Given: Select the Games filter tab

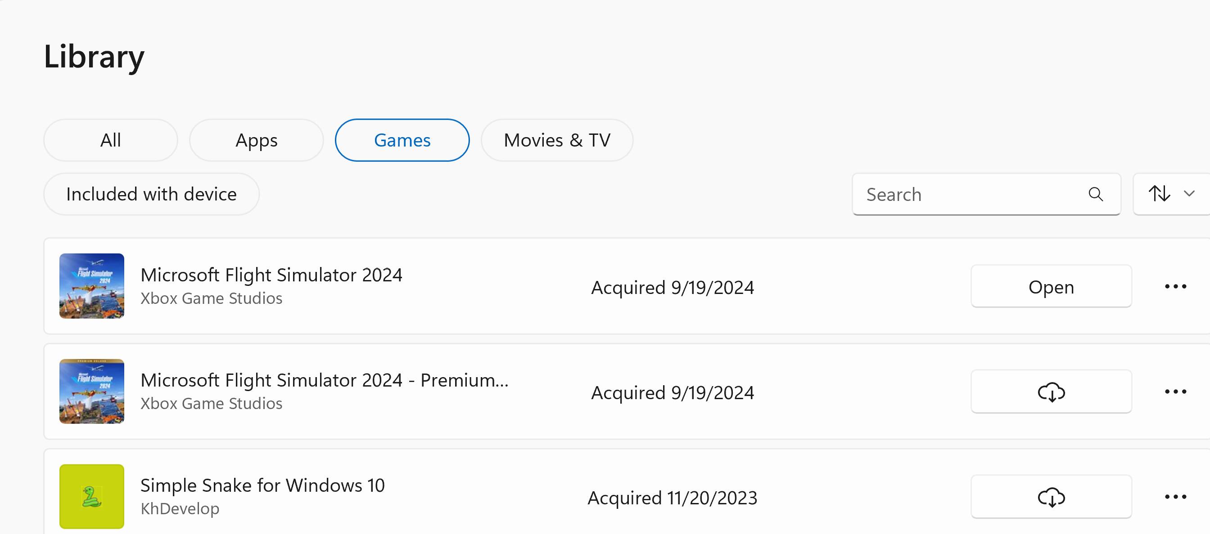Looking at the screenshot, I should point(402,140).
